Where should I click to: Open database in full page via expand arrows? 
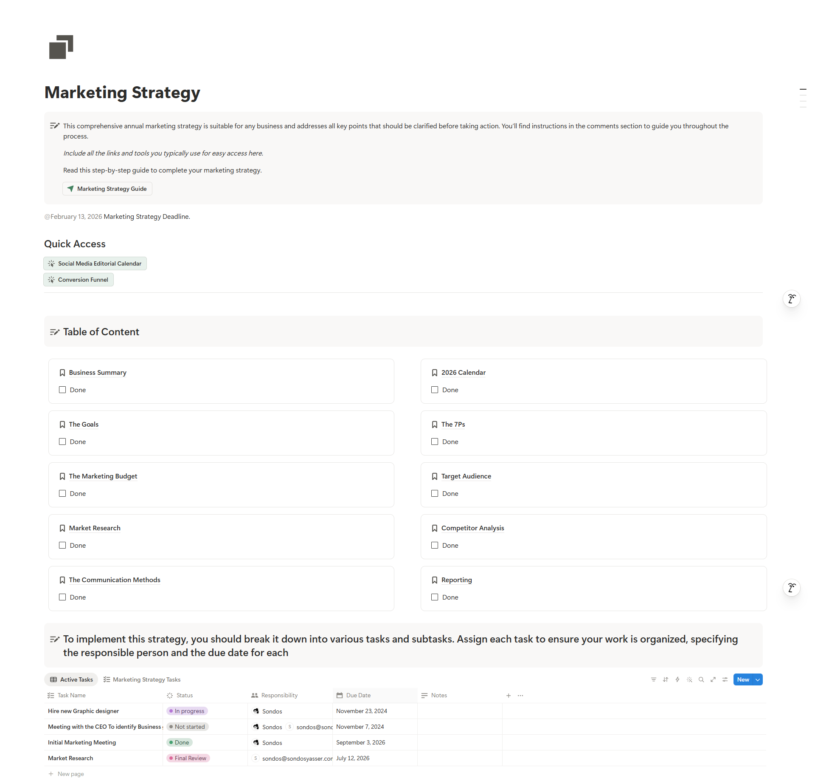pyautogui.click(x=713, y=679)
